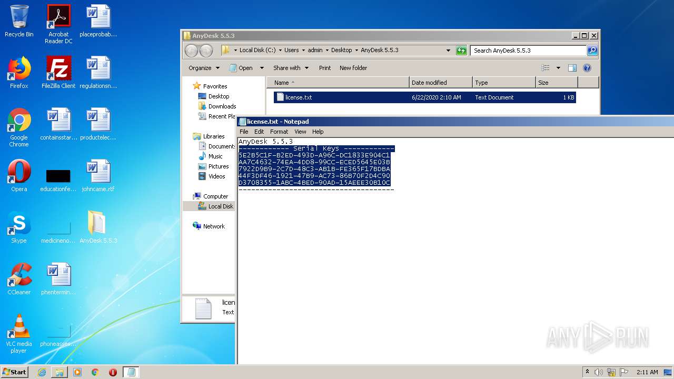Open Action Center flag tray icon
The height and width of the screenshot is (379, 674).
(x=624, y=372)
